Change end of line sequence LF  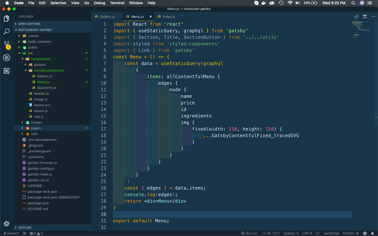318,233
